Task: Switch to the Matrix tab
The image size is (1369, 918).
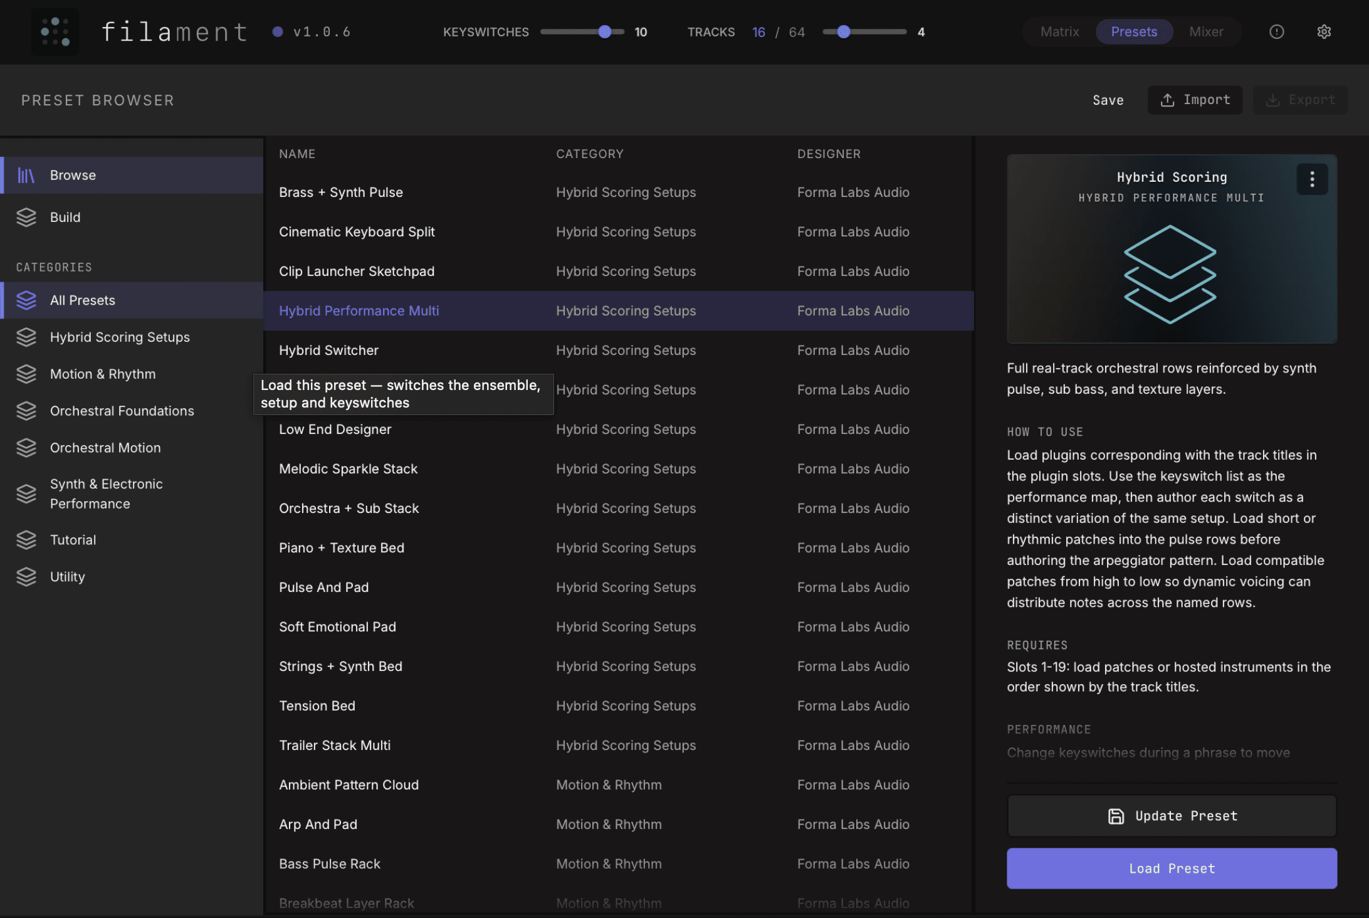Action: tap(1059, 32)
